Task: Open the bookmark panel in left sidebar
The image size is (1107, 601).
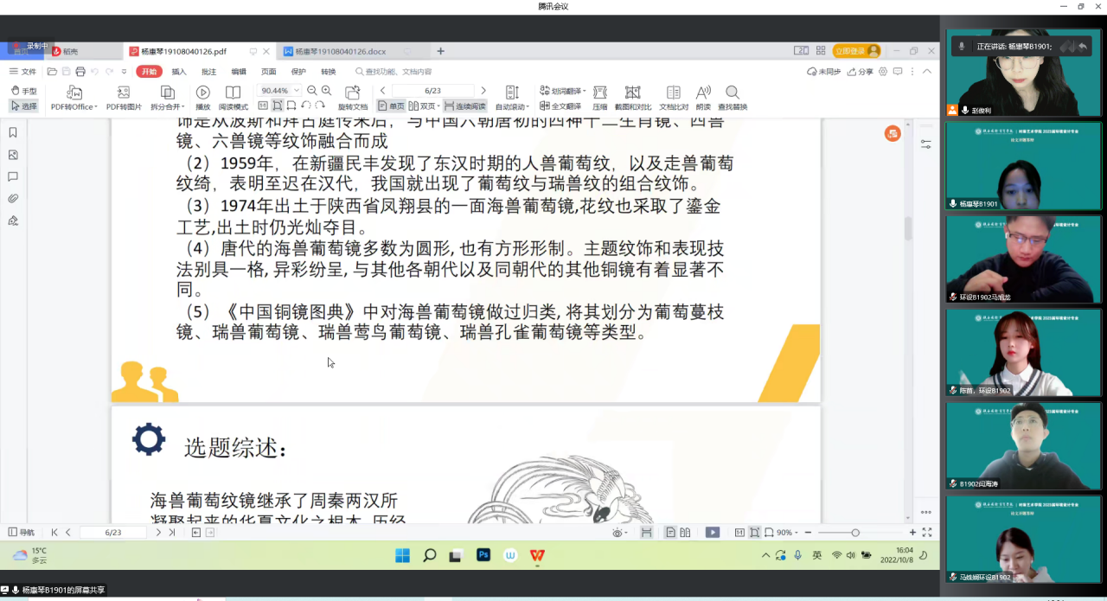Action: 13,132
